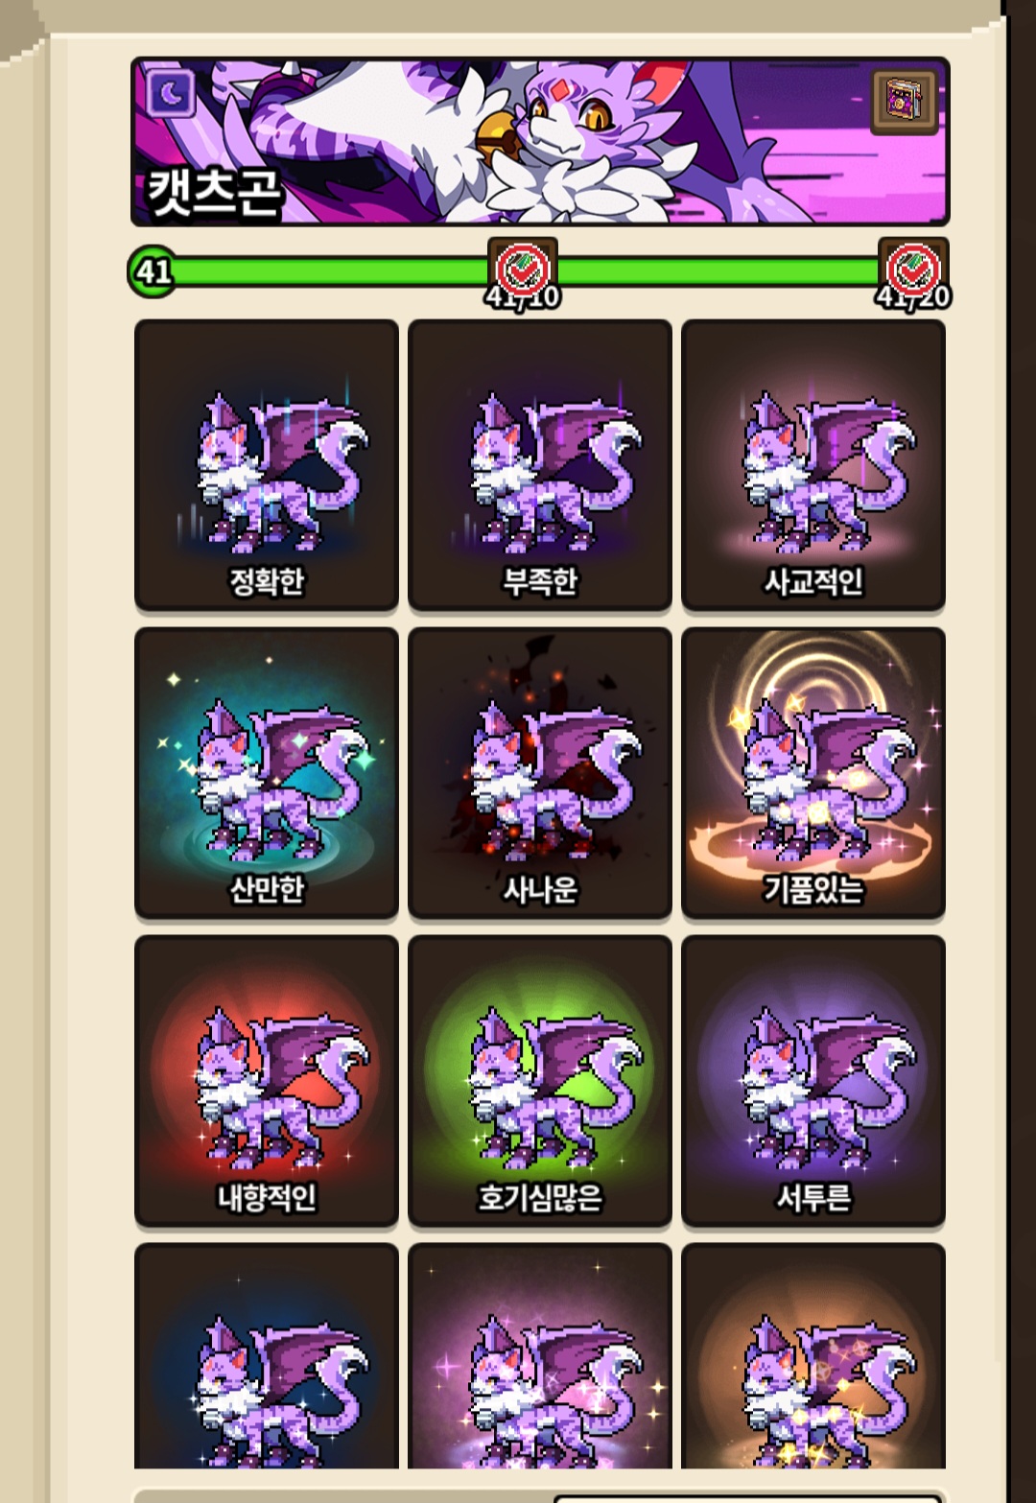Select the 정확한 dragon card
The height and width of the screenshot is (1503, 1036).
tap(267, 465)
